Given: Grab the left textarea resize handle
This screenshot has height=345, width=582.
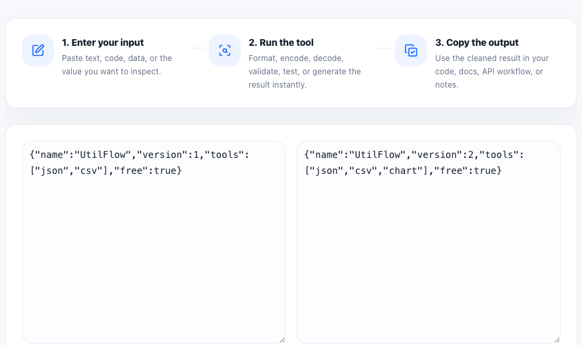Looking at the screenshot, I should pyautogui.click(x=282, y=340).
